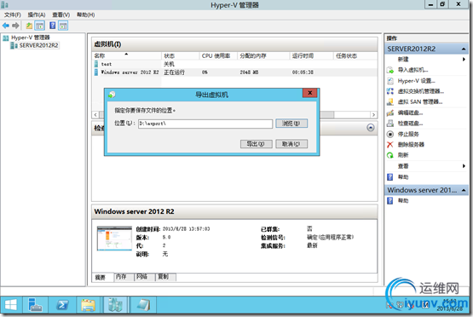This screenshot has height=317, width=473.
Task: Sort by the 分配的内存 column header
Action: pyautogui.click(x=263, y=55)
